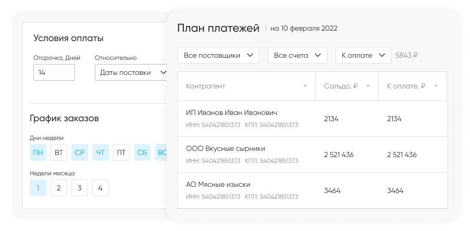470x231 pixels.
Task: Pick week 4 of the month
Action: [x=101, y=188]
